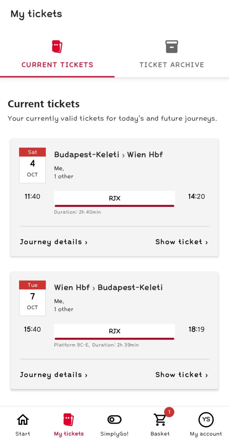The height and width of the screenshot is (442, 229).
Task: Tap the Budapest-Keleti › Wien Hbf route title
Action: (108, 155)
